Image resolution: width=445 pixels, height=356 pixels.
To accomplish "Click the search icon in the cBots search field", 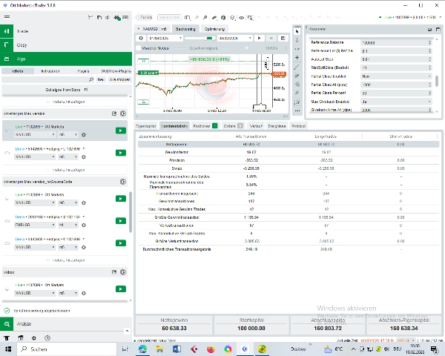I will [91, 79].
